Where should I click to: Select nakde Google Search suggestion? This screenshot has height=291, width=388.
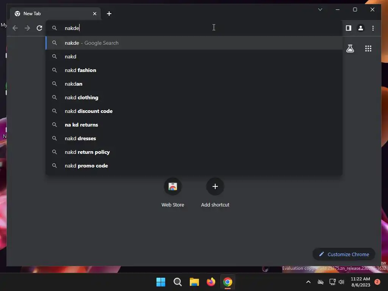coord(194,43)
